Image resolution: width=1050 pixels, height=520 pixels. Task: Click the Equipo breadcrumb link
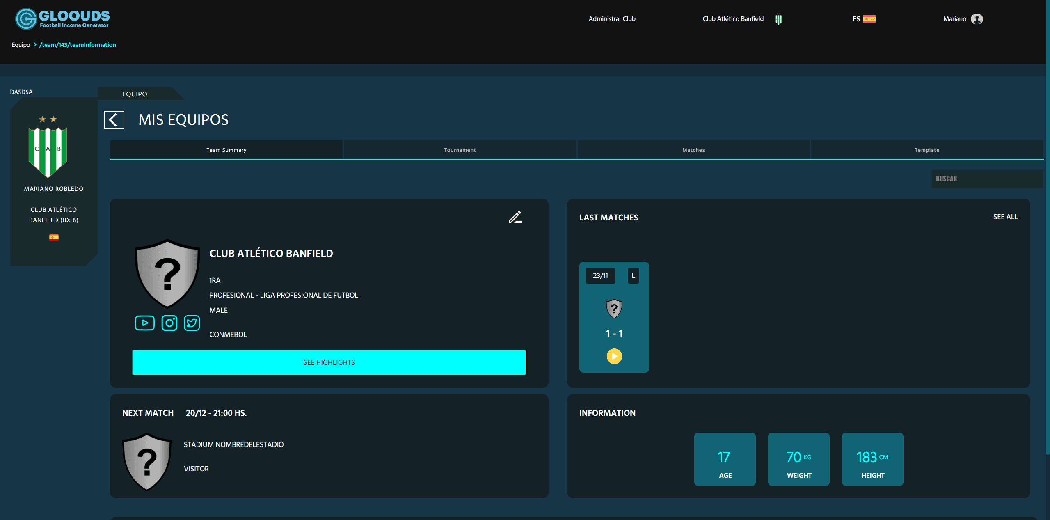point(21,45)
